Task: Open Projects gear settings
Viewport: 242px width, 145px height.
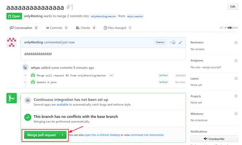Action: tap(236, 96)
